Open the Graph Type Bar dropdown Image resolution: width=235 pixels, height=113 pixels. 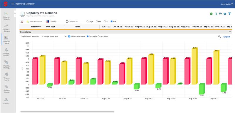point(61,36)
